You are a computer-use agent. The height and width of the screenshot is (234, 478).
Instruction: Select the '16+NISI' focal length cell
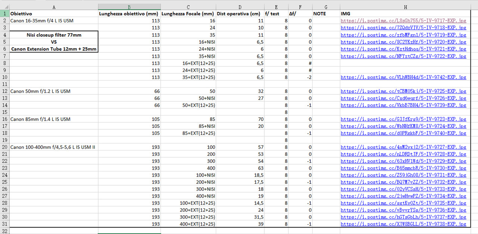point(188,42)
